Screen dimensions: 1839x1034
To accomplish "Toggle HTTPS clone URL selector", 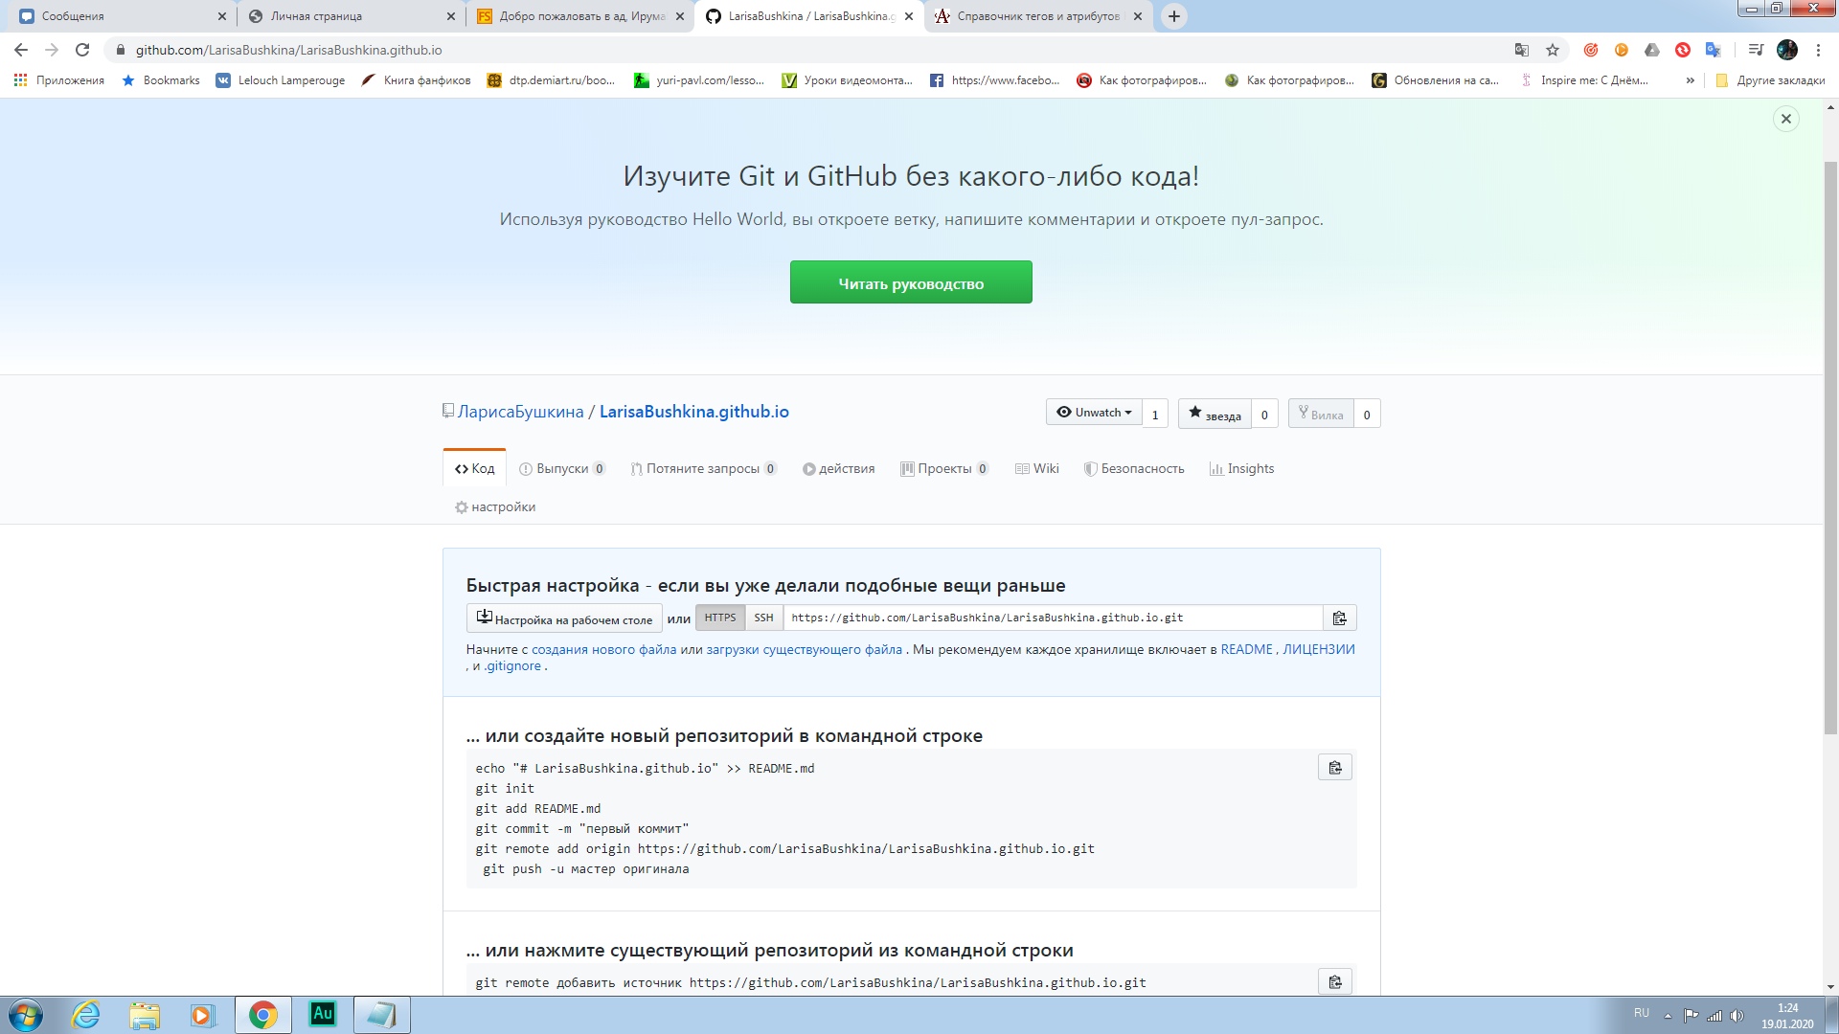I will click(720, 618).
